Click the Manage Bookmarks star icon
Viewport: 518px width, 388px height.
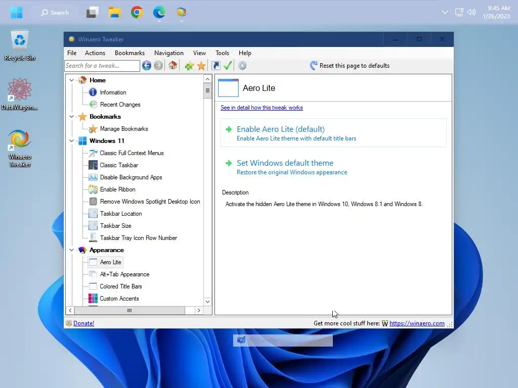click(93, 129)
